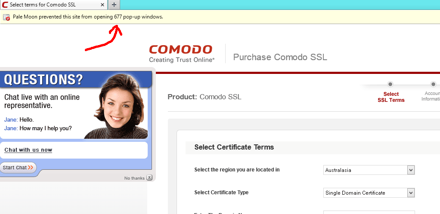Close the Comodo SSL tab
Screen dimensions: 440x214
point(102,5)
